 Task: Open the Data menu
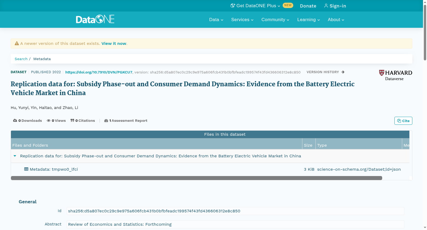coord(216,20)
